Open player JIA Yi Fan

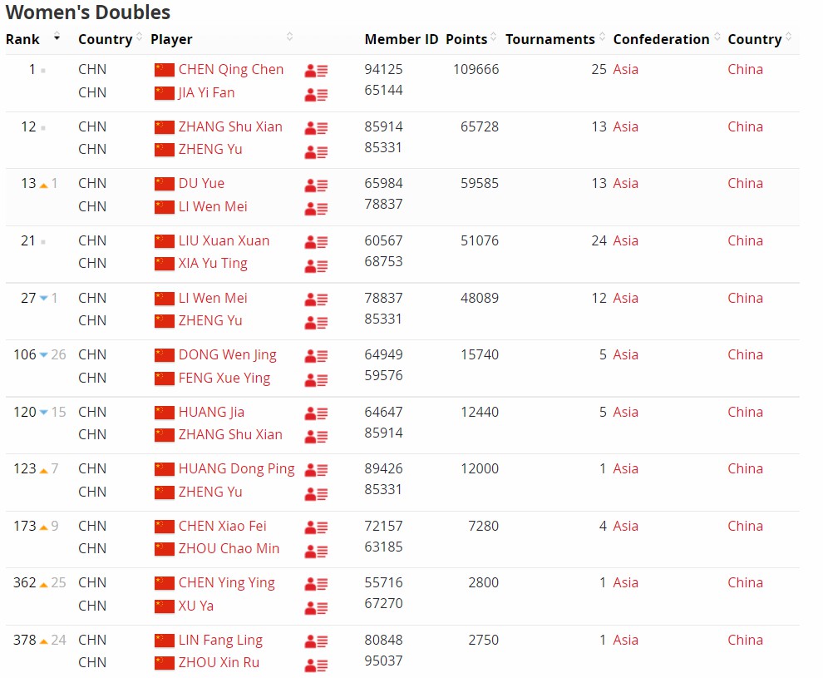coord(206,93)
